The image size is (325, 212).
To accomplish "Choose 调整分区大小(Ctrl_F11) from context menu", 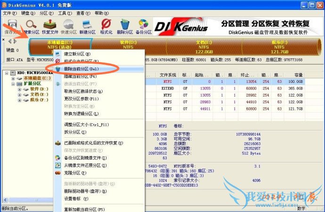I will [x=99, y=125].
